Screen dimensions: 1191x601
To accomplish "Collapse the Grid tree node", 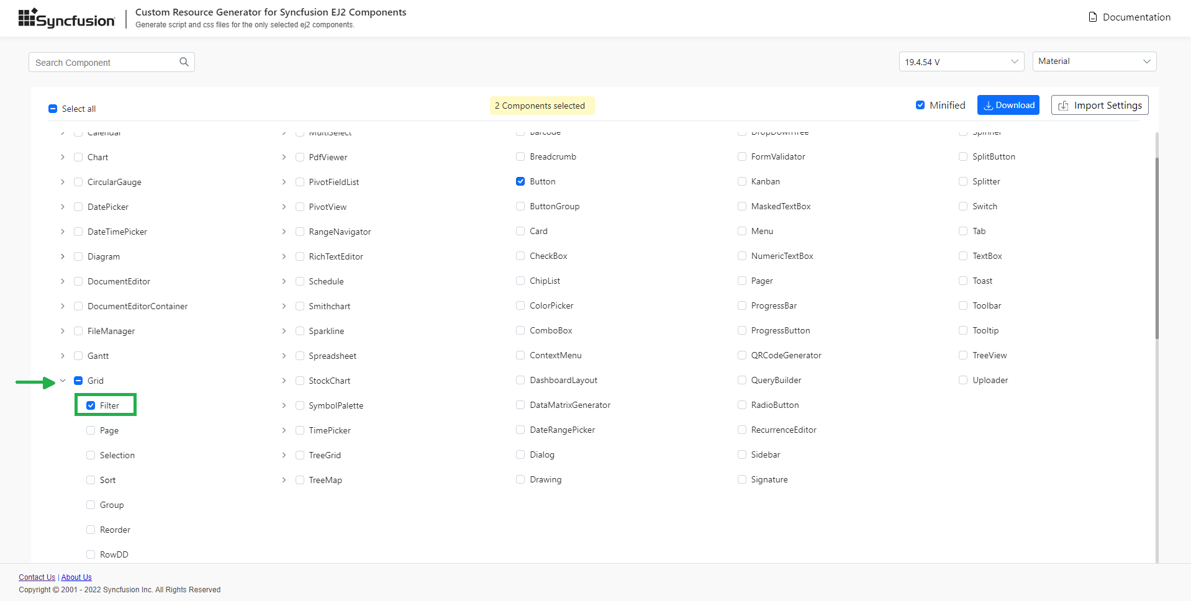I will 63,381.
